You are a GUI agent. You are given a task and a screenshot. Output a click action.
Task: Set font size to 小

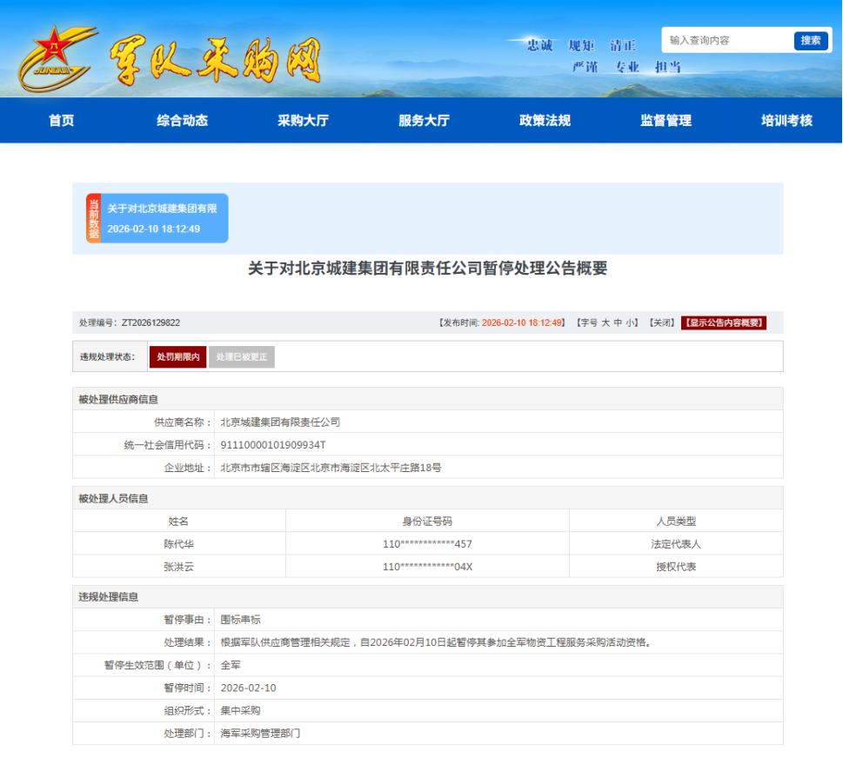coord(628,322)
